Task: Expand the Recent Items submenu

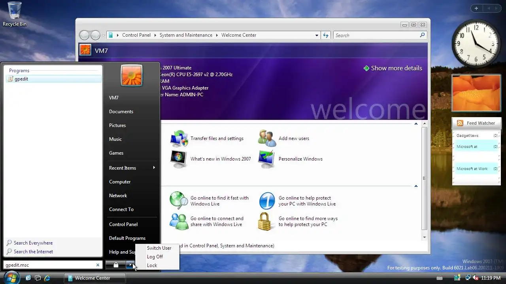Action: point(132,168)
